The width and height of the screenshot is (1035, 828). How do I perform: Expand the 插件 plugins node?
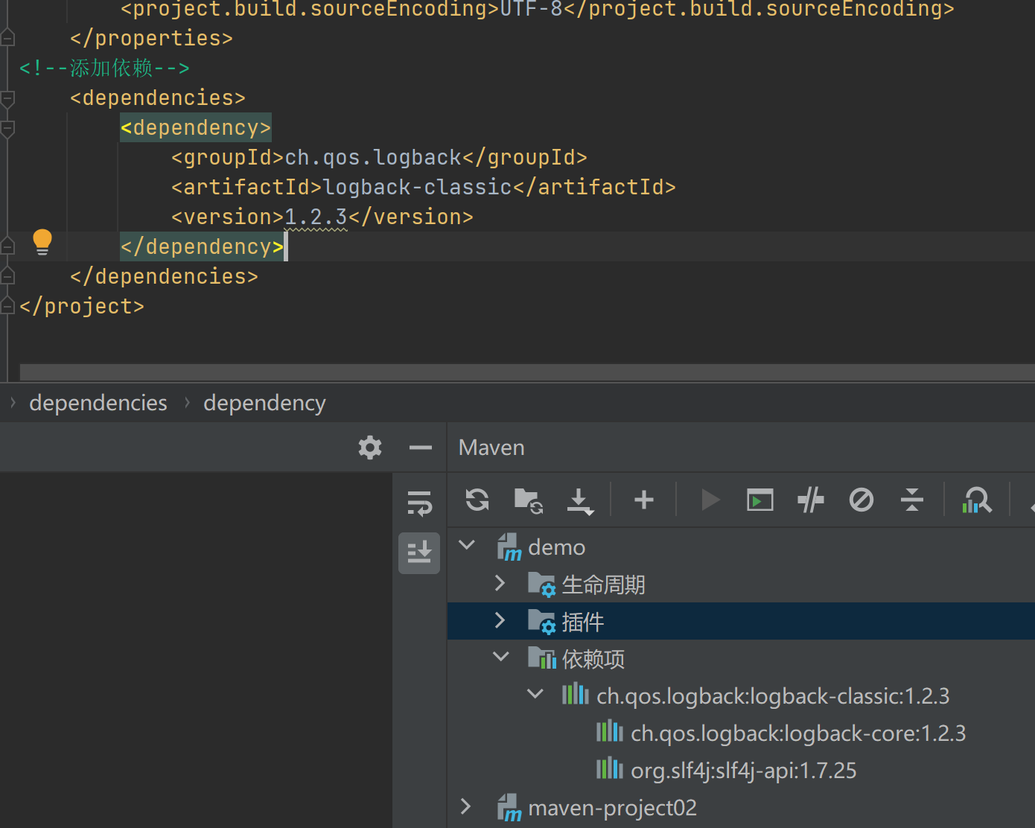[500, 620]
